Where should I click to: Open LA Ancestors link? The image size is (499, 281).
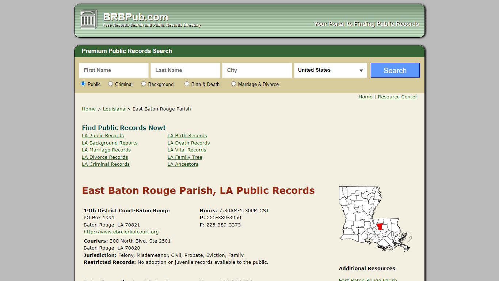[183, 164]
